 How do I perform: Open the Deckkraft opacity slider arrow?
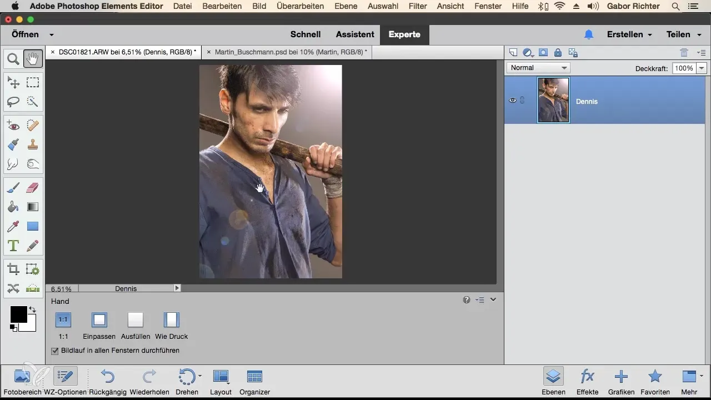tap(702, 68)
